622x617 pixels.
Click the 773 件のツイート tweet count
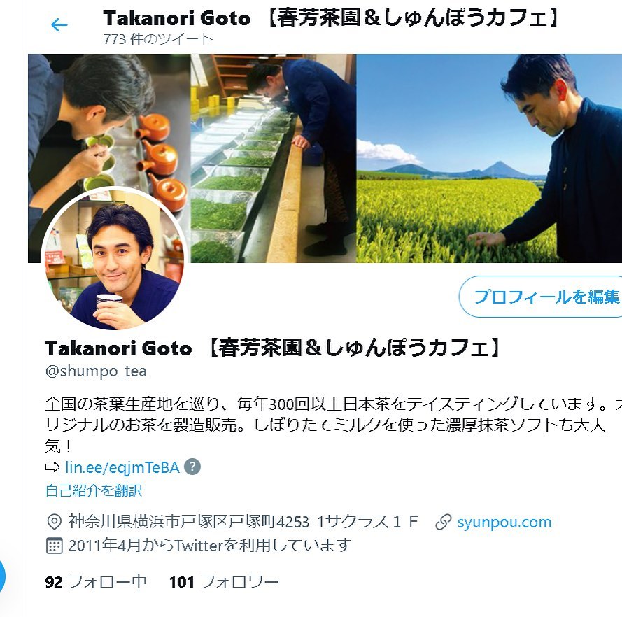(158, 39)
